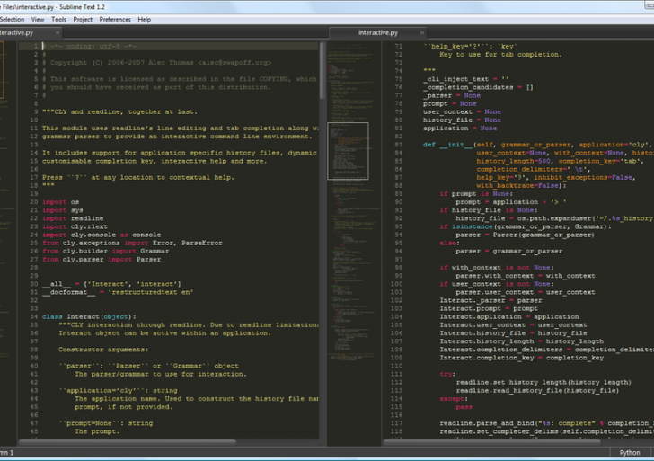Open the View menu
Image resolution: width=654 pixels, height=461 pixels.
click(x=38, y=19)
